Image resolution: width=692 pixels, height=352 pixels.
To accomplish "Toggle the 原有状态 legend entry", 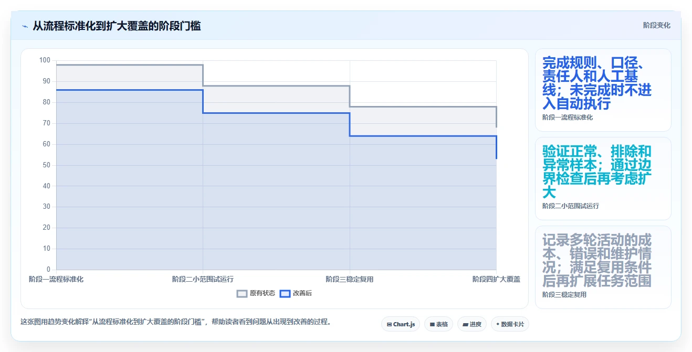I will point(256,293).
